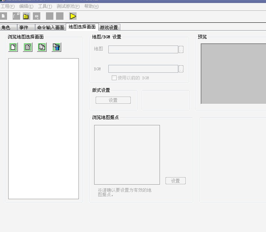Click the yellow folder import icon

27,16
